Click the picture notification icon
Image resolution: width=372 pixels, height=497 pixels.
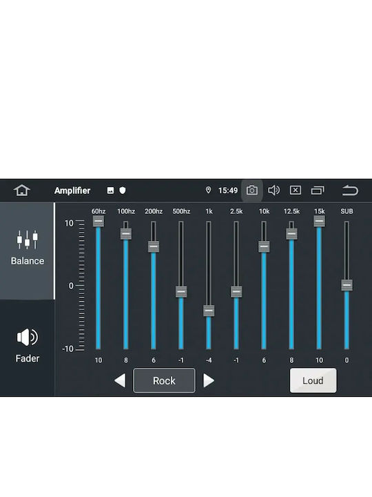point(110,191)
